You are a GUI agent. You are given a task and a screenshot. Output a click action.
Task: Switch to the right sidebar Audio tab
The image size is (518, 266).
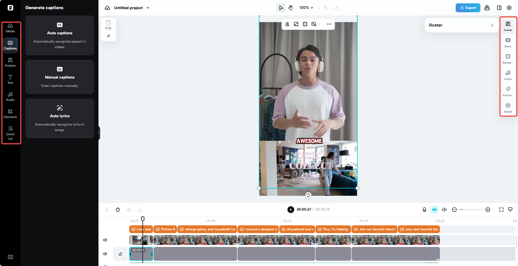pyautogui.click(x=508, y=75)
